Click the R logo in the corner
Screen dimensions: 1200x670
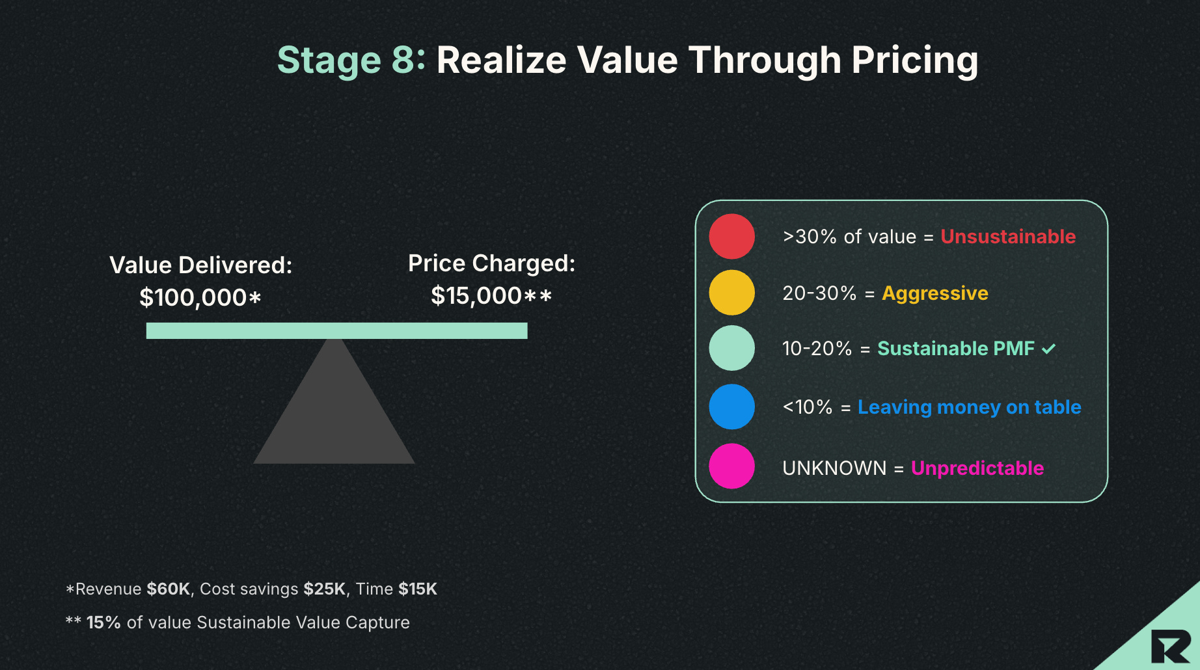(1171, 646)
